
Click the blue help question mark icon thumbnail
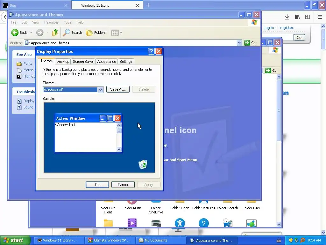(204, 223)
